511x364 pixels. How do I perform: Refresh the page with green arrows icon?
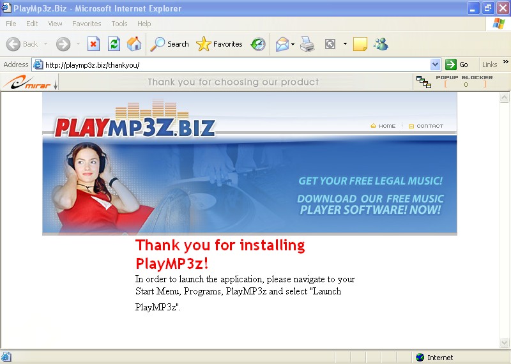(x=114, y=44)
